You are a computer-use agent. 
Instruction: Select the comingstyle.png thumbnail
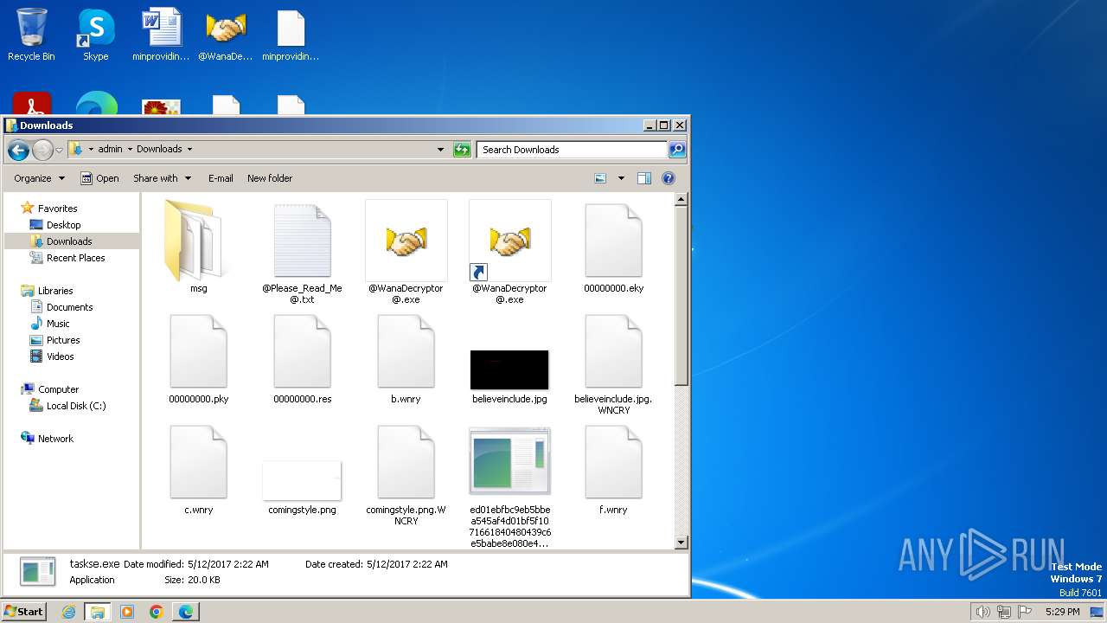click(302, 480)
